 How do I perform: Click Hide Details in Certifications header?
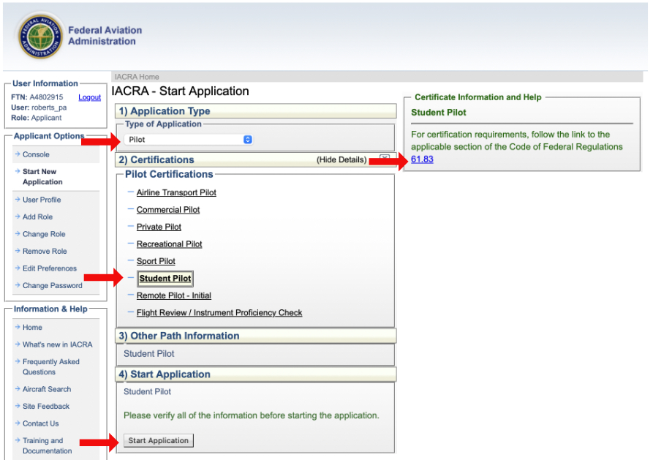click(341, 160)
